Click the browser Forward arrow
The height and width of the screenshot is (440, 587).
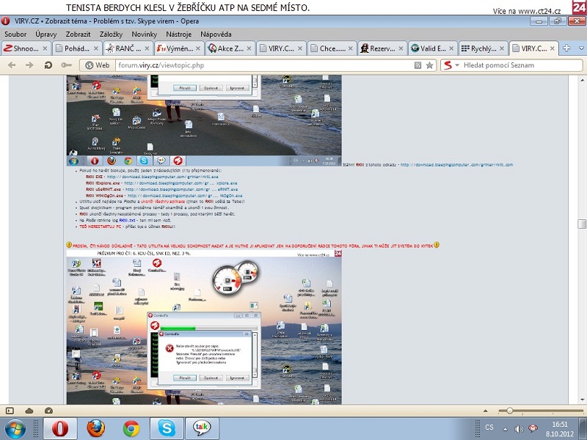[30, 65]
